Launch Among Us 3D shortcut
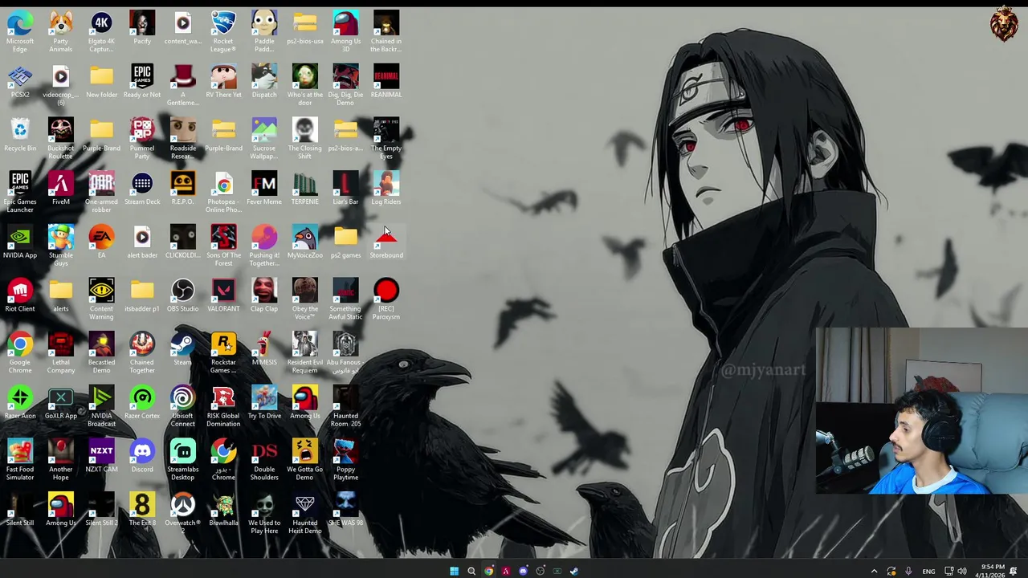 [x=345, y=32]
